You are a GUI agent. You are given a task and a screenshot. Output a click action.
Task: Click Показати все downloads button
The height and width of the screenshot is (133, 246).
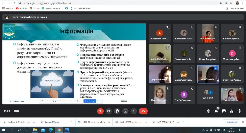[x=231, y=122]
